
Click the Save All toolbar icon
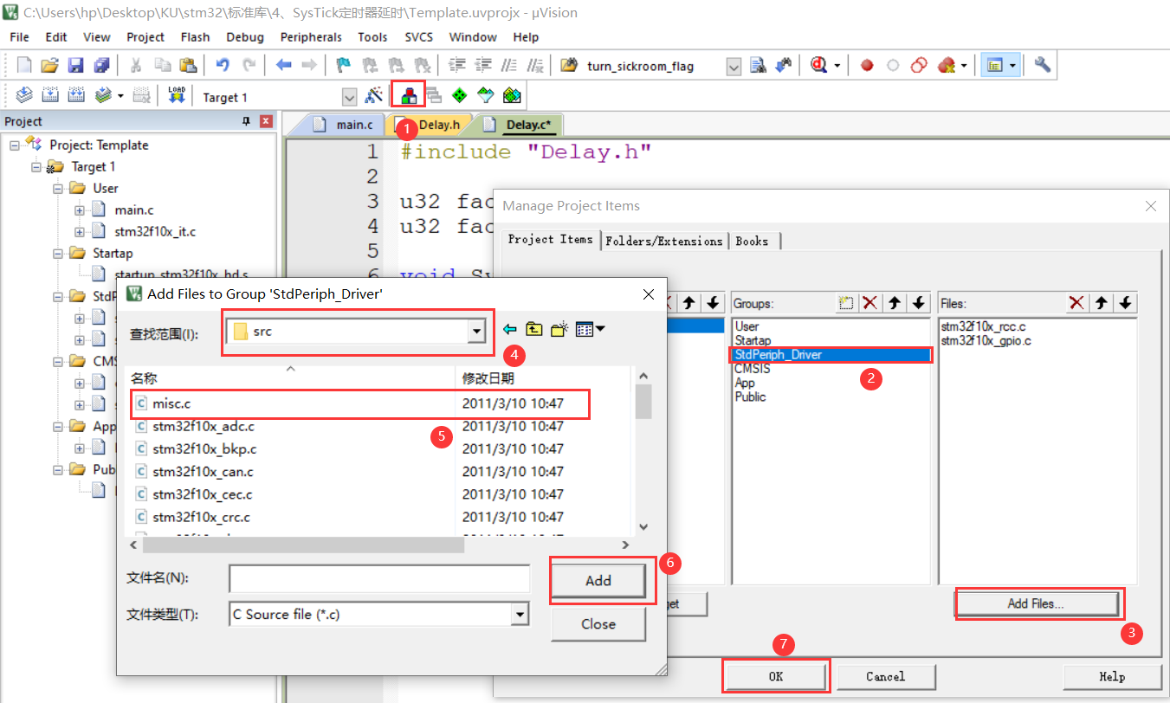[101, 65]
